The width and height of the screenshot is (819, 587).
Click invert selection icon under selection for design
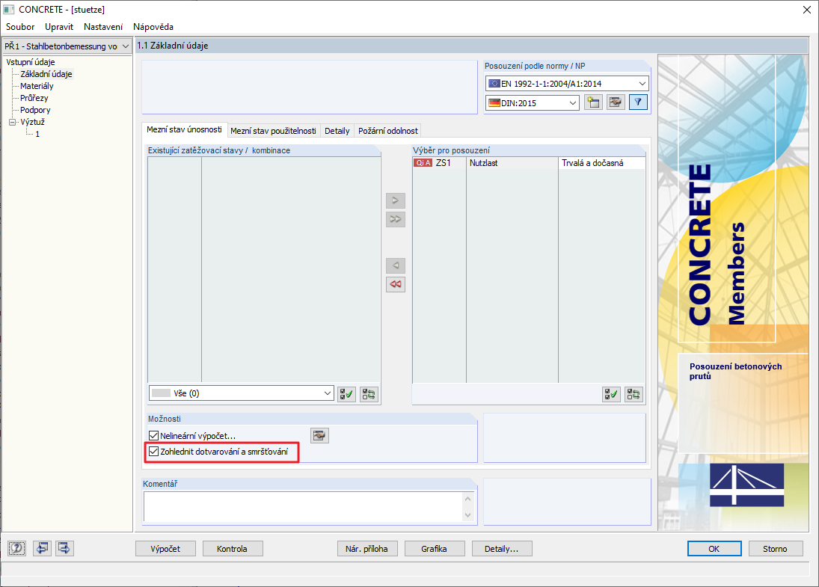[x=634, y=394]
